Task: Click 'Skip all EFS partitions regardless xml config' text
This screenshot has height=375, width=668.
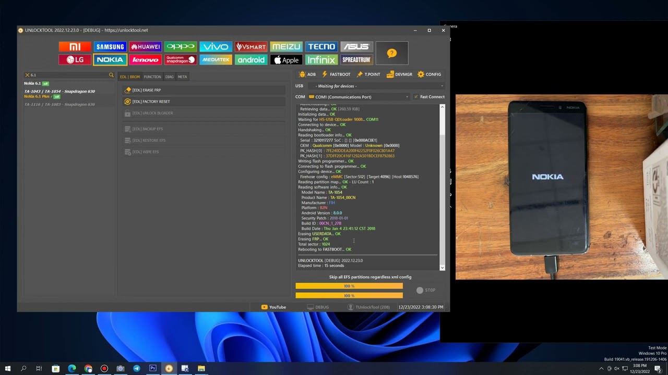Action: point(370,277)
